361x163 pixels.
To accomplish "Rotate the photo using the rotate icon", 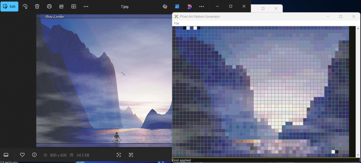I will coord(25,6).
